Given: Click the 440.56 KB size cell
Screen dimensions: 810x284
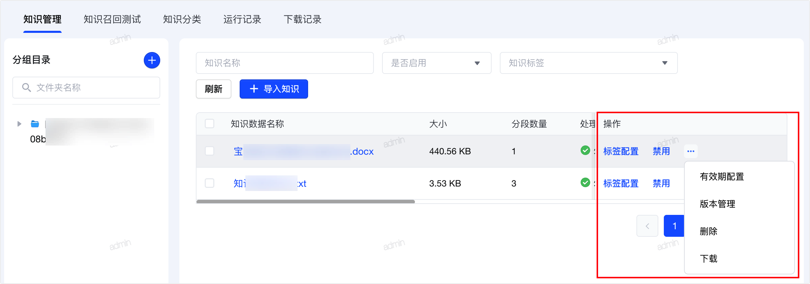Looking at the screenshot, I should tap(450, 151).
